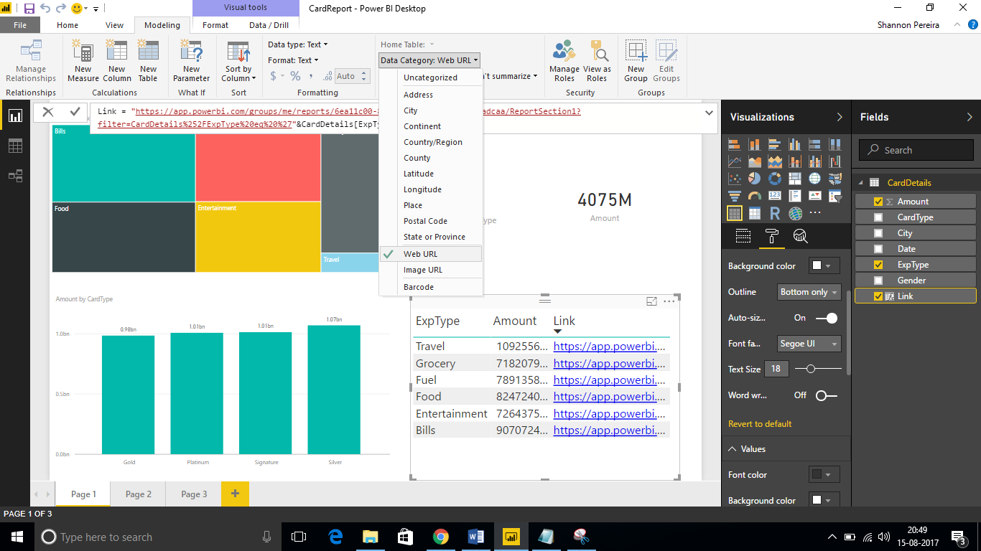The width and height of the screenshot is (981, 551).
Task: Check the City field checkbox
Action: pos(878,233)
